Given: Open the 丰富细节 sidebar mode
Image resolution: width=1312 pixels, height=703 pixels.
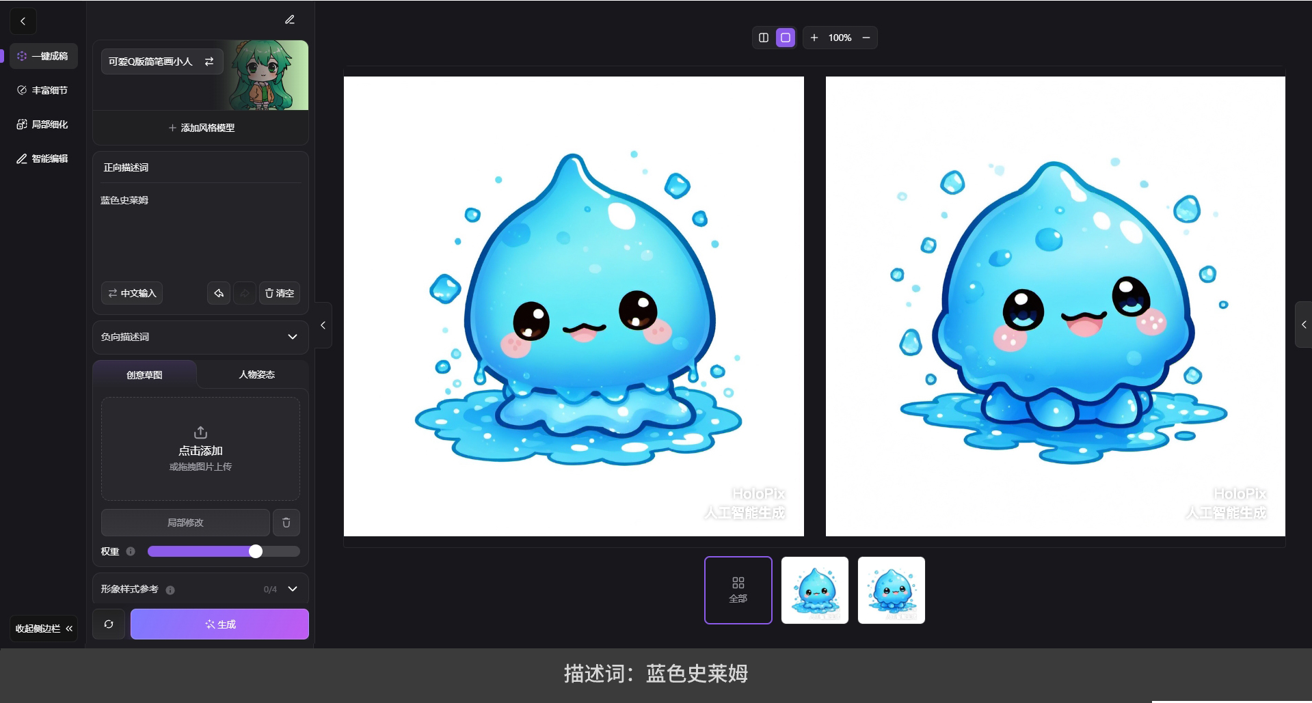Looking at the screenshot, I should 42,90.
